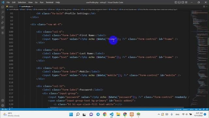Click line number 110 in the gutter
The height and width of the screenshot is (118, 209).
click(11, 68)
